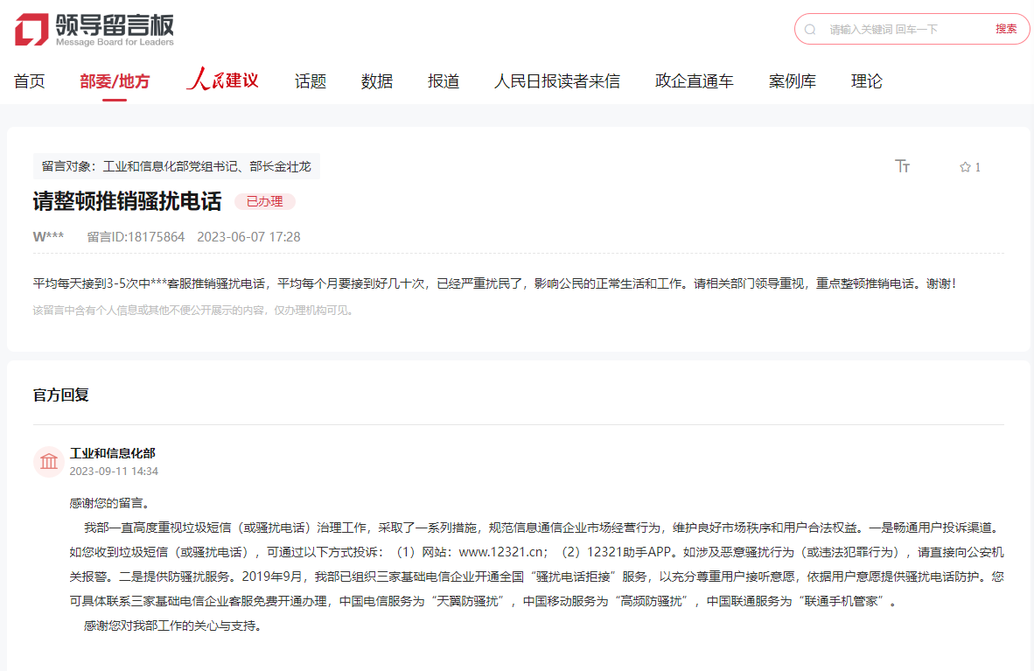
Task: Click the 搜索 search button
Action: click(1006, 29)
